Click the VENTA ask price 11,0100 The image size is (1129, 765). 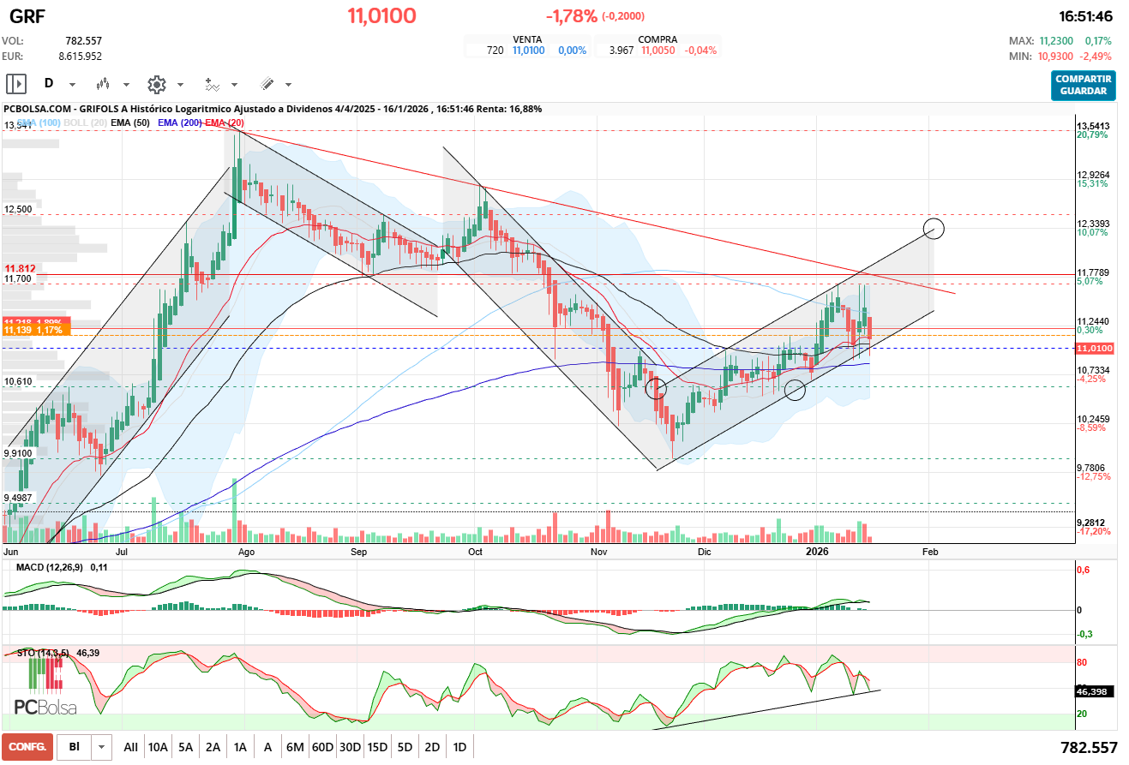[528, 51]
